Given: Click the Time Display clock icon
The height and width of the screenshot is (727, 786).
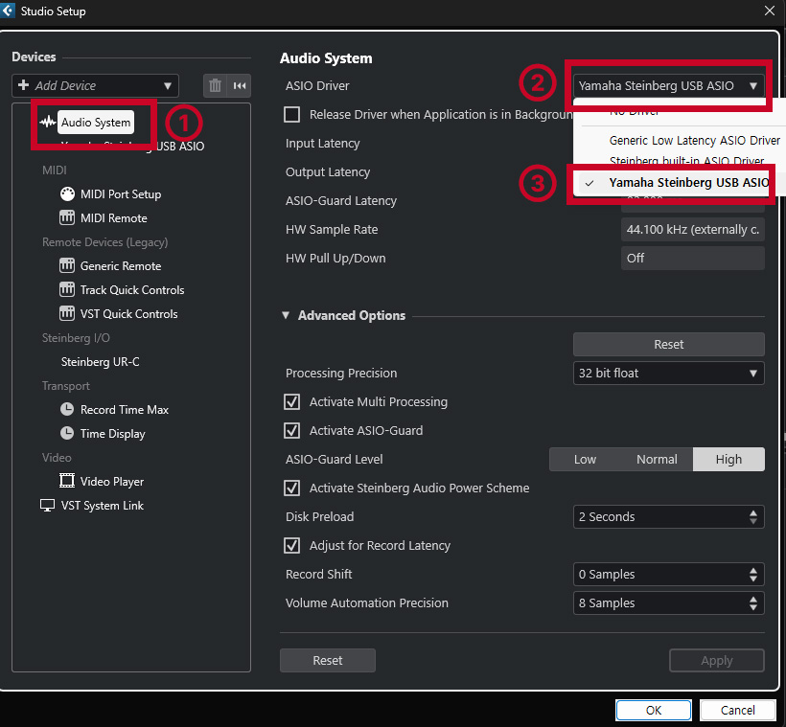Looking at the screenshot, I should [x=67, y=433].
